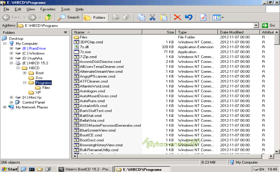
Task: Expand the (B:) RamDrive node
Action: point(11,48)
